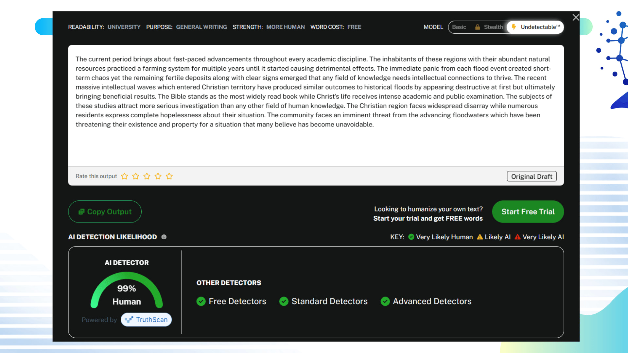Click Start Free Trial button
Image resolution: width=628 pixels, height=353 pixels.
coord(528,212)
